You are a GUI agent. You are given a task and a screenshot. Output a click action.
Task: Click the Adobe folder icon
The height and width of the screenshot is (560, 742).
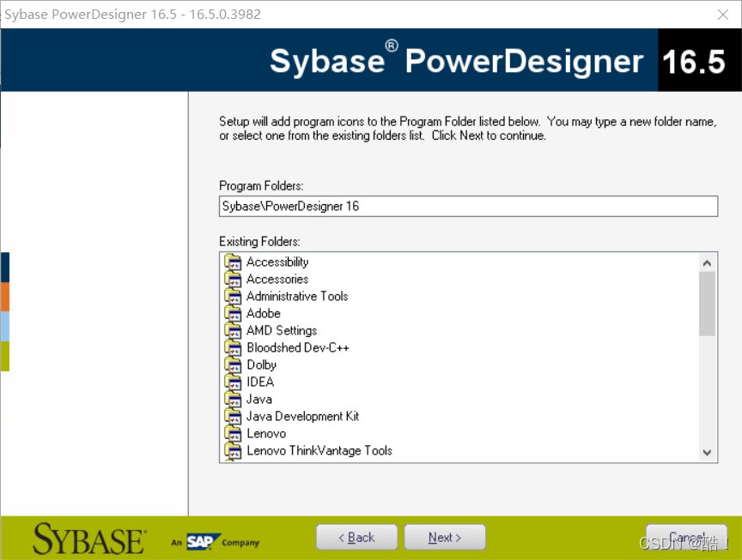233,314
